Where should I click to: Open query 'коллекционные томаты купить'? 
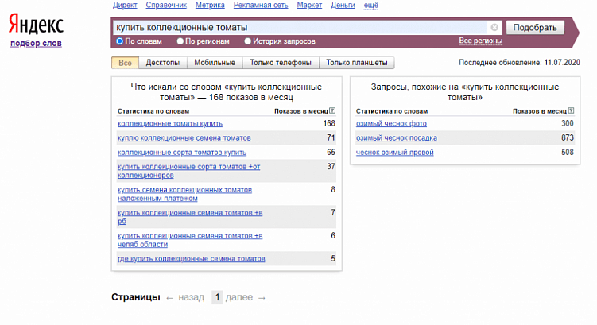170,124
